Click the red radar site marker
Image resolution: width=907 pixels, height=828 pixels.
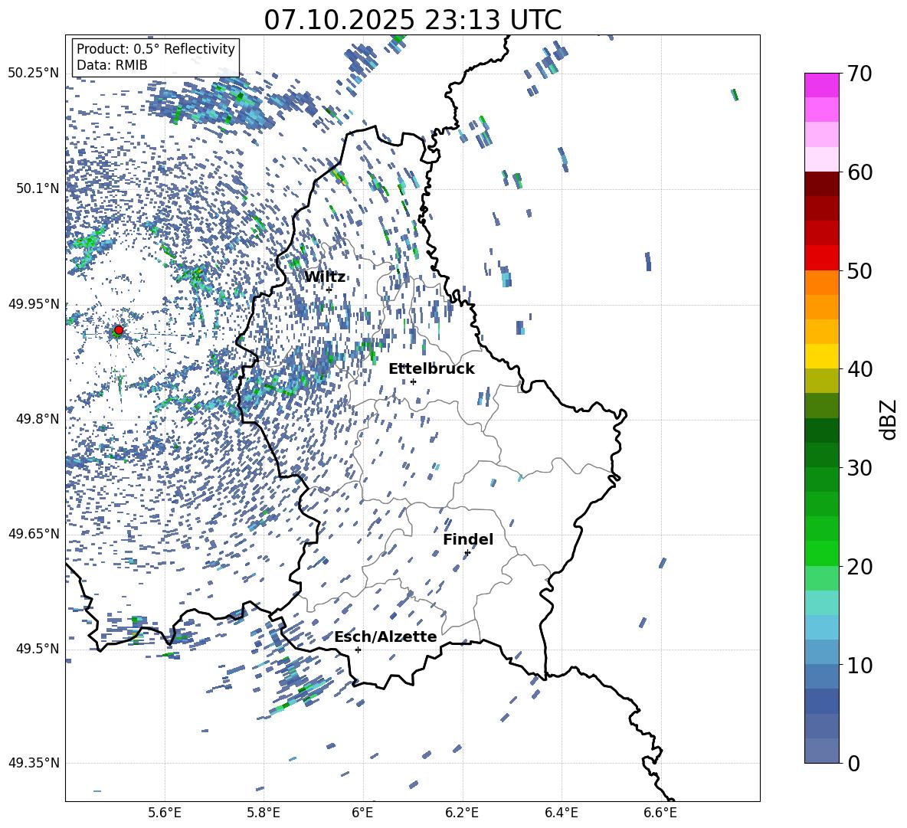[118, 330]
